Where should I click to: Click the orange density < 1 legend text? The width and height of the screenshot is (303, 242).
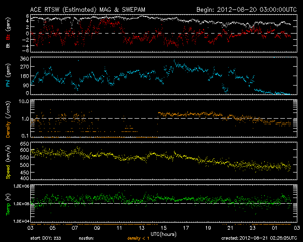click(x=138, y=238)
